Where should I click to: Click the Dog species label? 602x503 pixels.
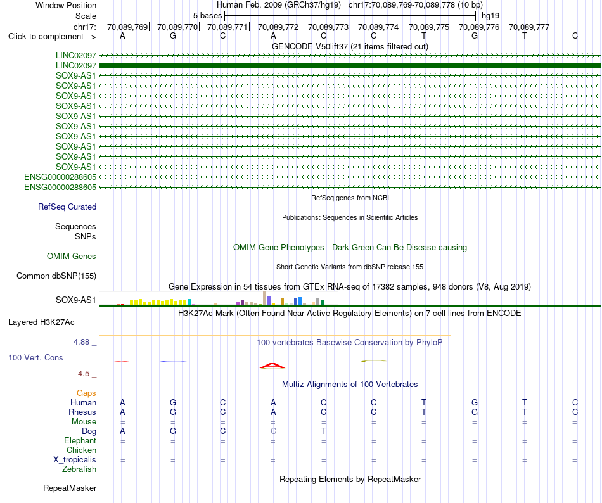click(x=89, y=431)
